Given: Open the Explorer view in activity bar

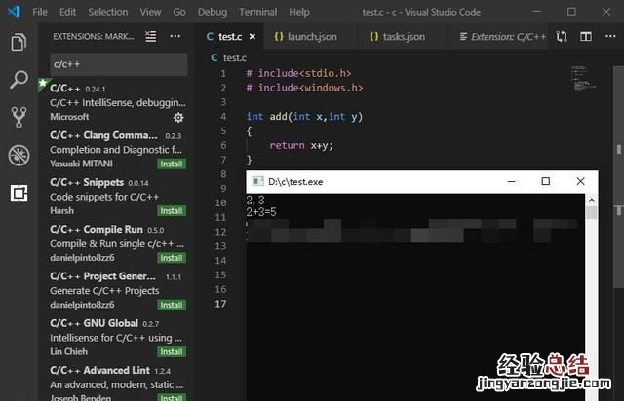Looking at the screenshot, I should coord(19,42).
